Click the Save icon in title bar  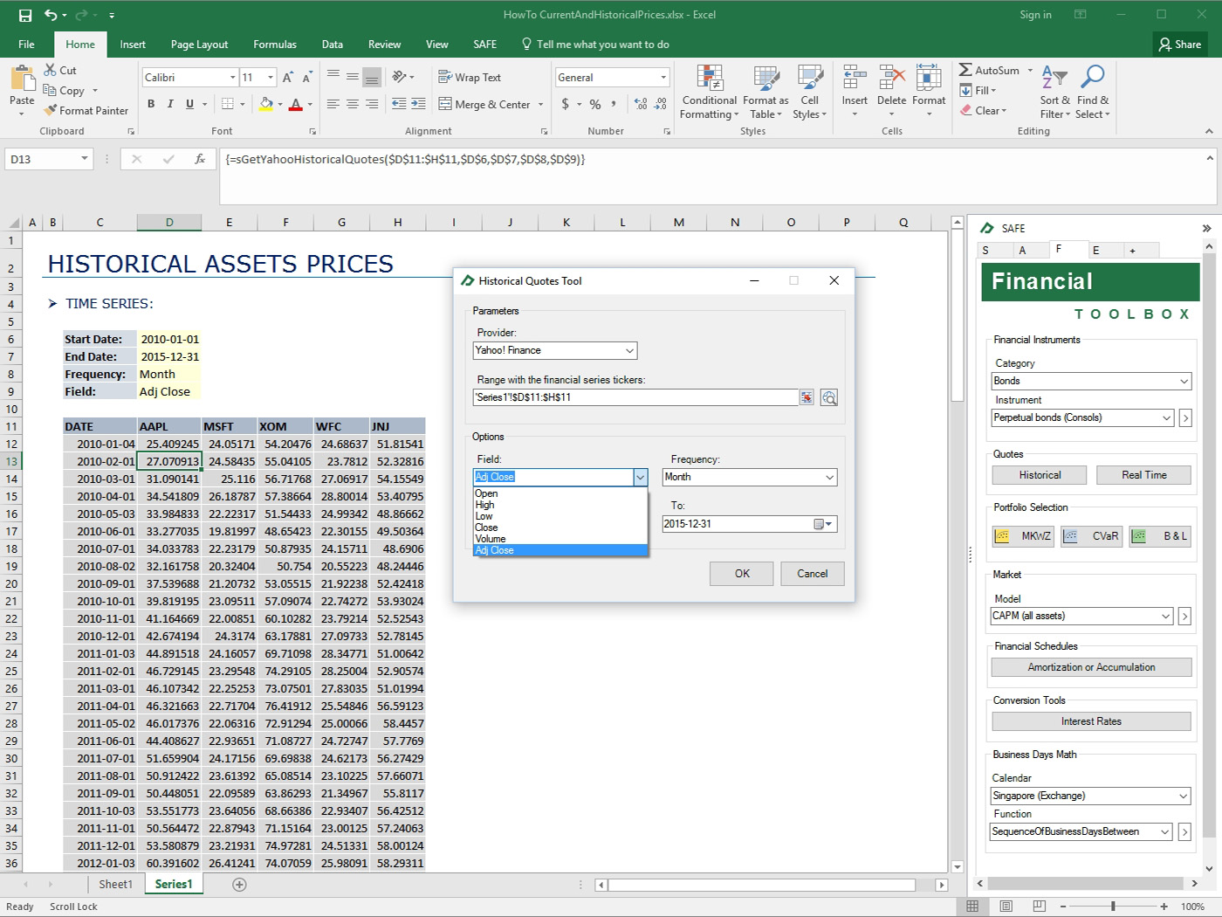point(24,15)
